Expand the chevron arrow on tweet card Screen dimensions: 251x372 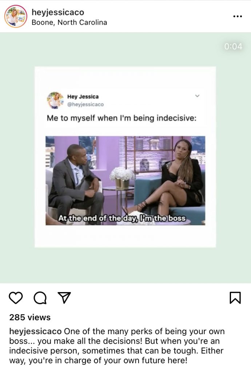[197, 96]
